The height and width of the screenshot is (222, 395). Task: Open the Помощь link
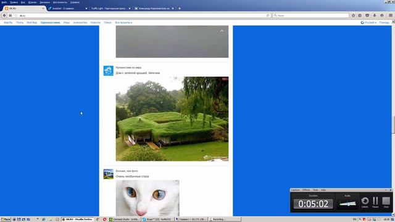click(x=384, y=22)
